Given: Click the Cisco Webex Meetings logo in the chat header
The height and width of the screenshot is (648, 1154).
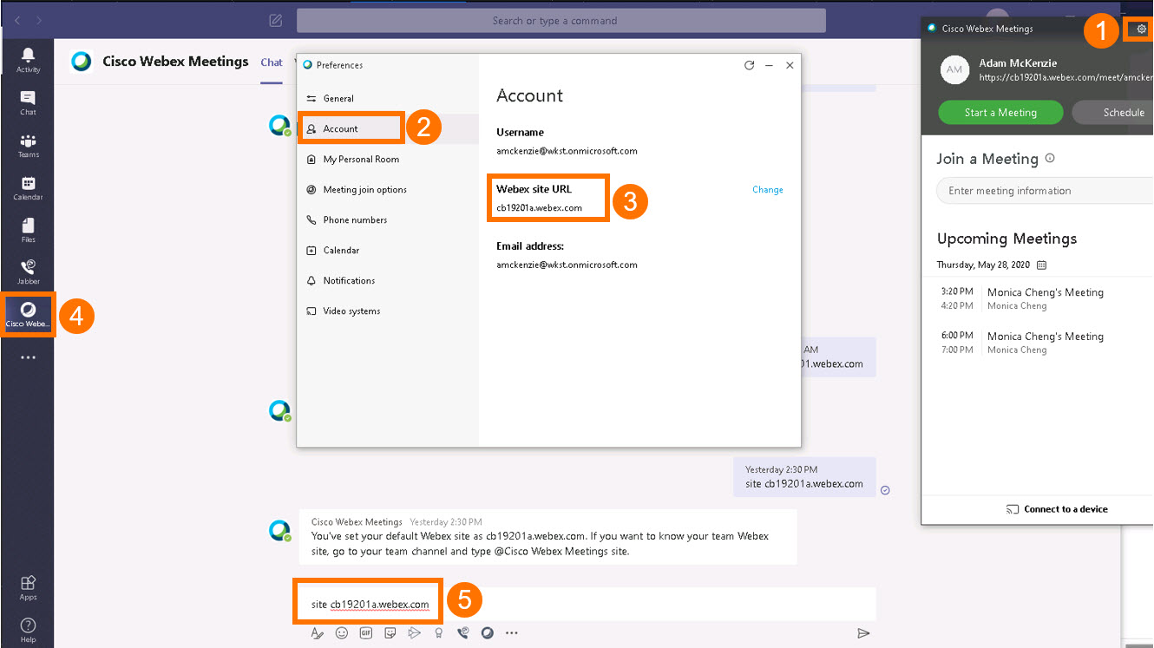Looking at the screenshot, I should [x=82, y=62].
